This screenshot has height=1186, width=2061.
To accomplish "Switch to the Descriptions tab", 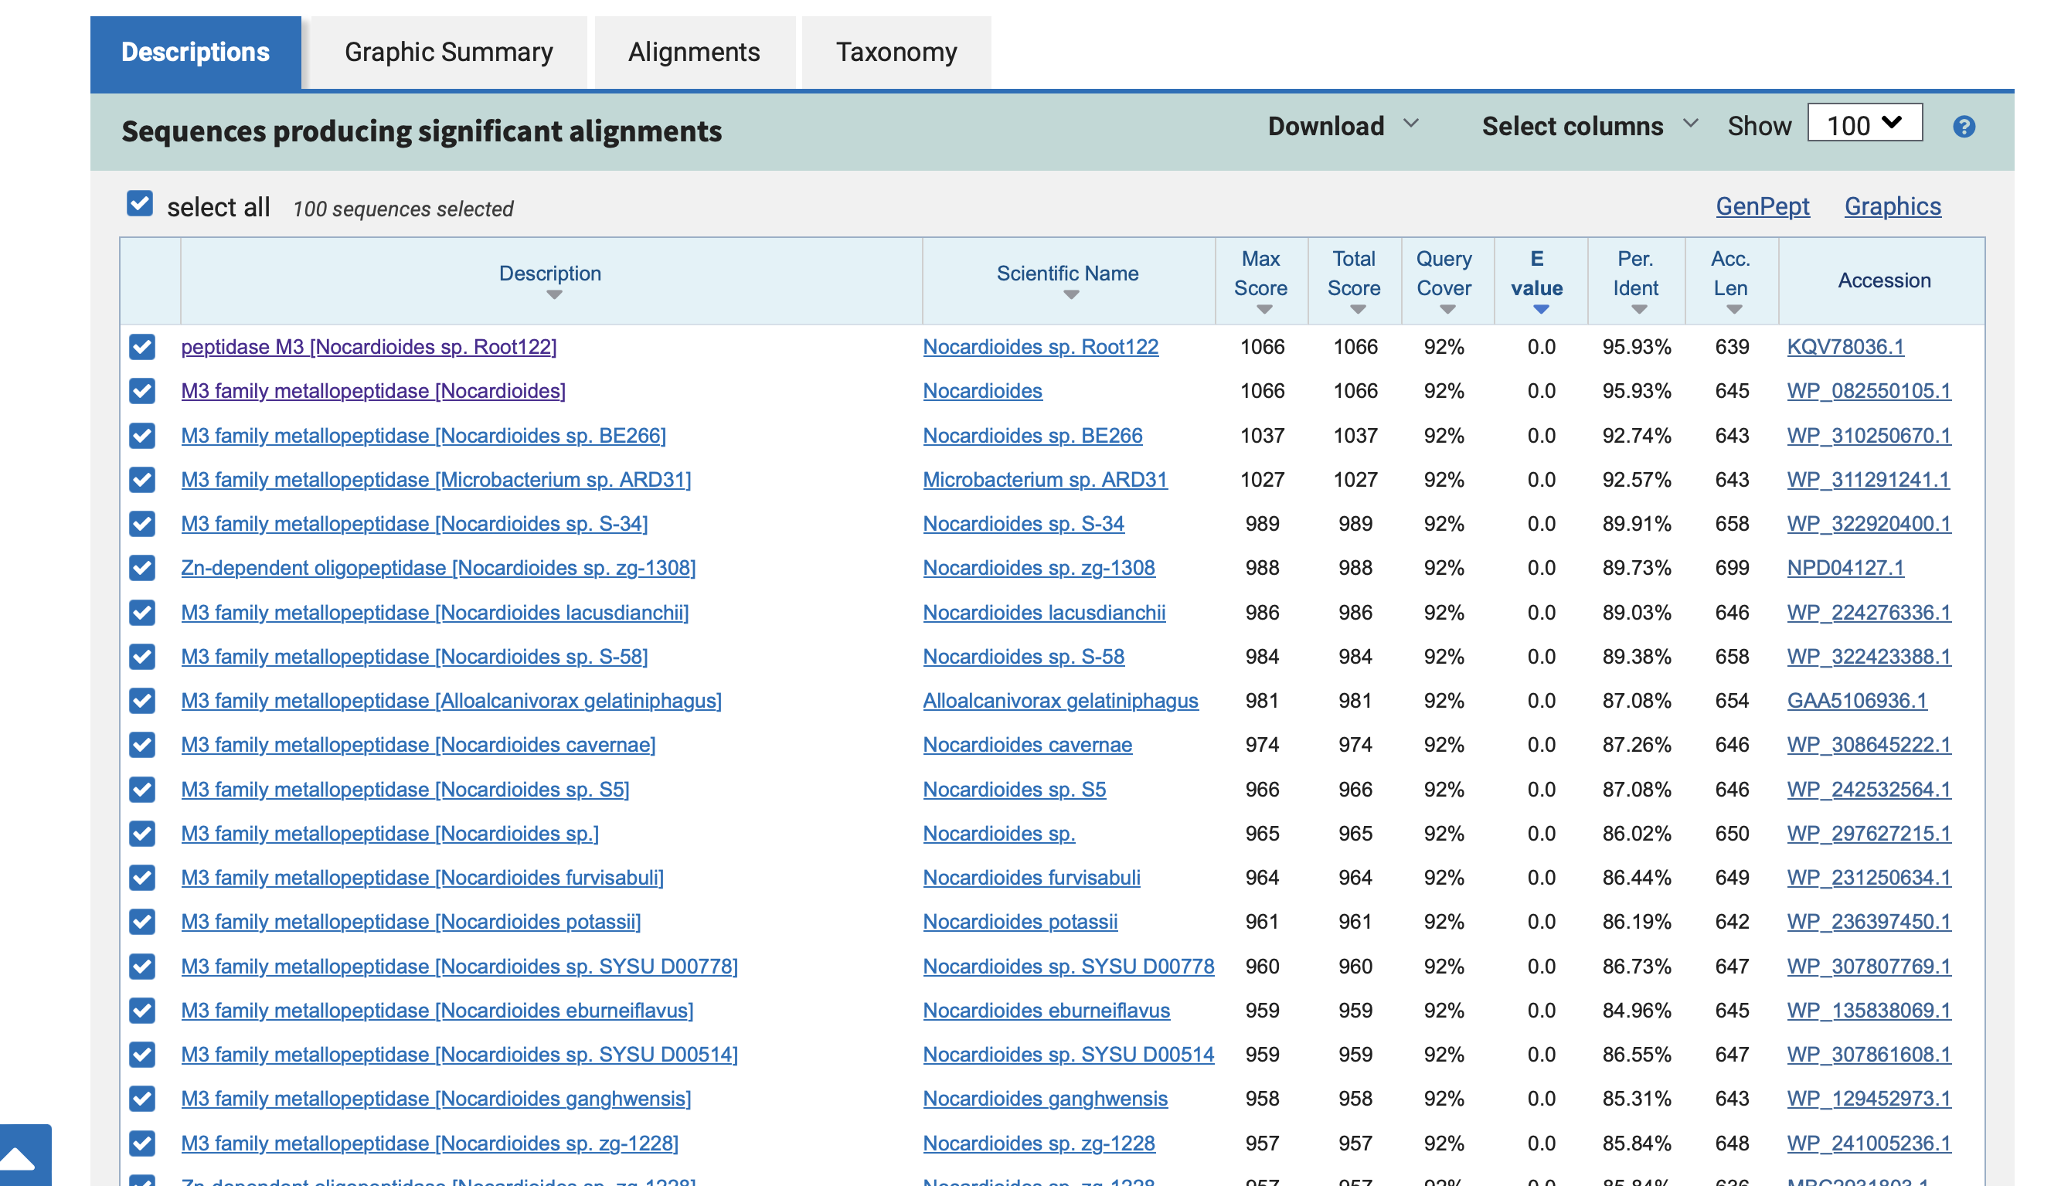I will [x=196, y=52].
